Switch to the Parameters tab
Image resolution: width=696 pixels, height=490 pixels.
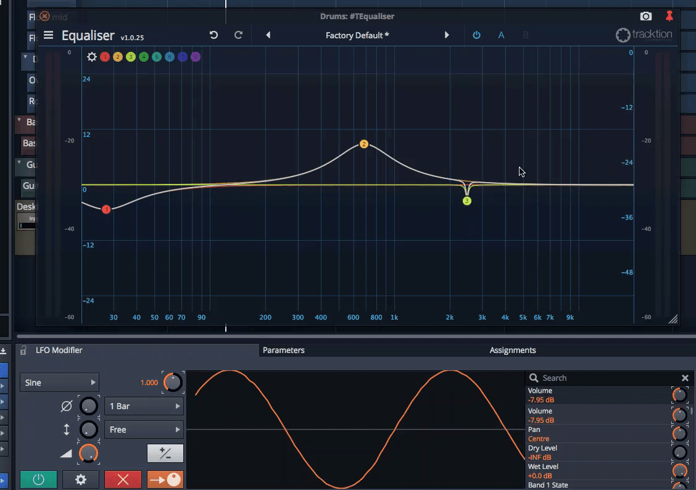[x=284, y=350]
